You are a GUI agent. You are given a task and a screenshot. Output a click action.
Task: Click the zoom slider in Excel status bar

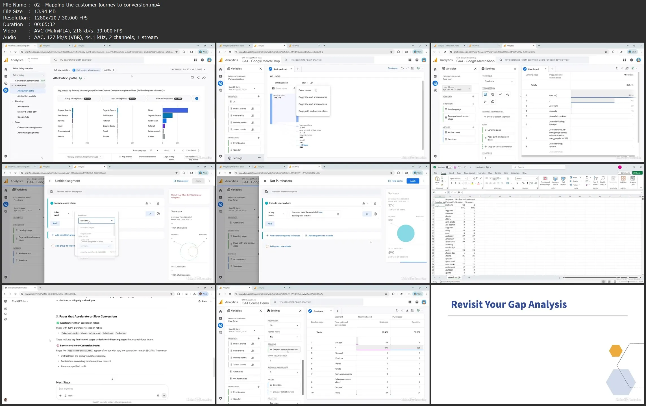point(628,282)
